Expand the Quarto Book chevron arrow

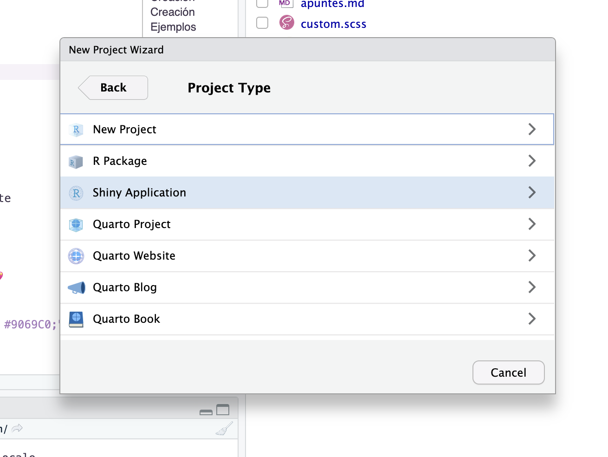point(532,319)
